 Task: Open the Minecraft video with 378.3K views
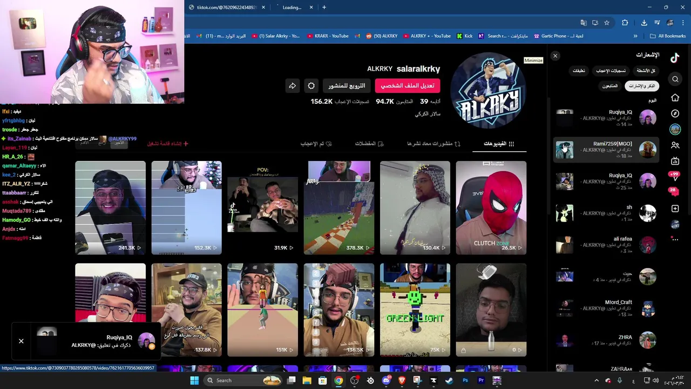tap(339, 207)
